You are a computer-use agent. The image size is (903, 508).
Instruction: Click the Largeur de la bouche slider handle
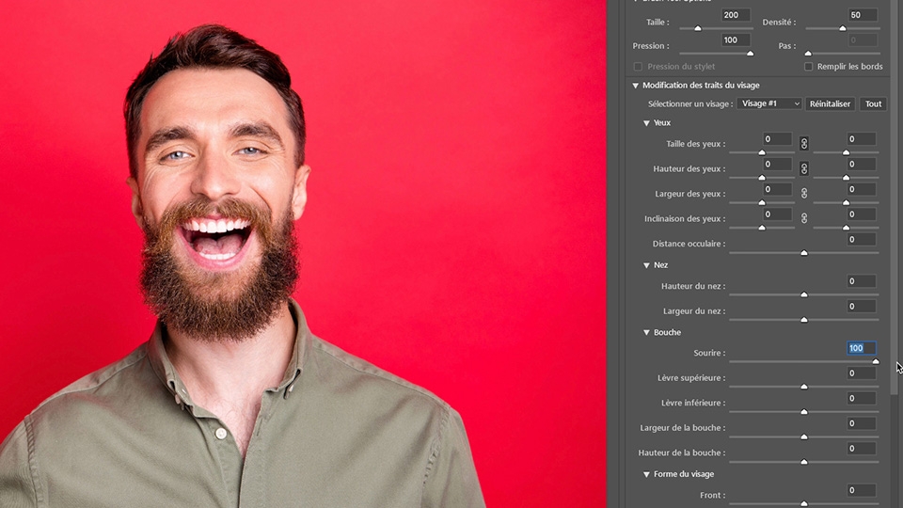804,437
